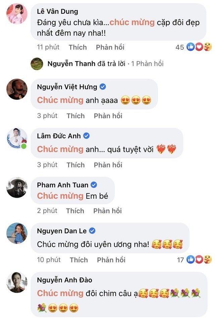Toggle Thích on Pham Anh Tuan's comment
Screen dimensions: 218x319
[75, 211]
